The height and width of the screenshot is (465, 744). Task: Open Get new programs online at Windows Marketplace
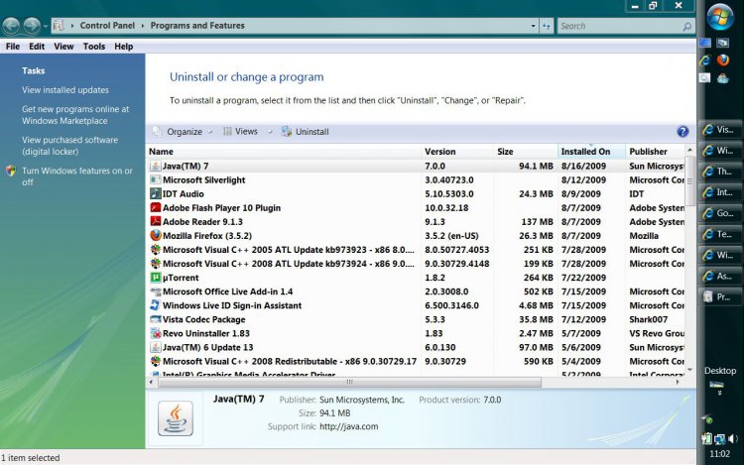75,115
